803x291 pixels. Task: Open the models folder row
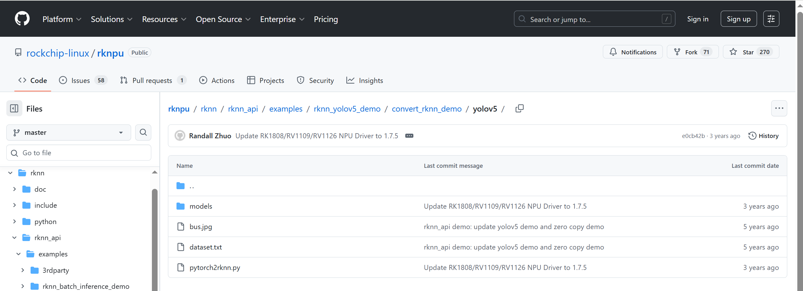[x=477, y=206]
